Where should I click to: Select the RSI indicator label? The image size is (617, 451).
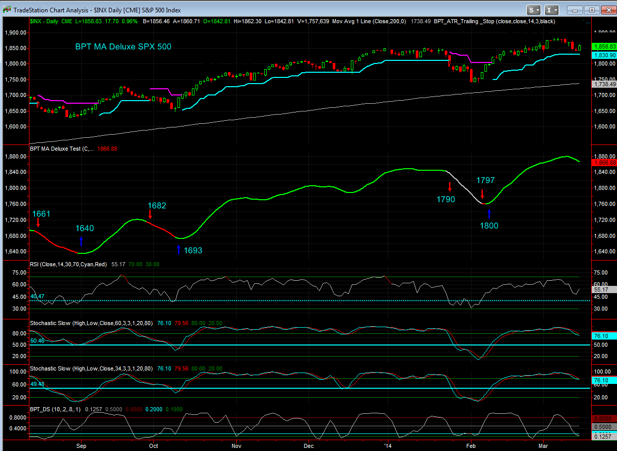pos(68,264)
